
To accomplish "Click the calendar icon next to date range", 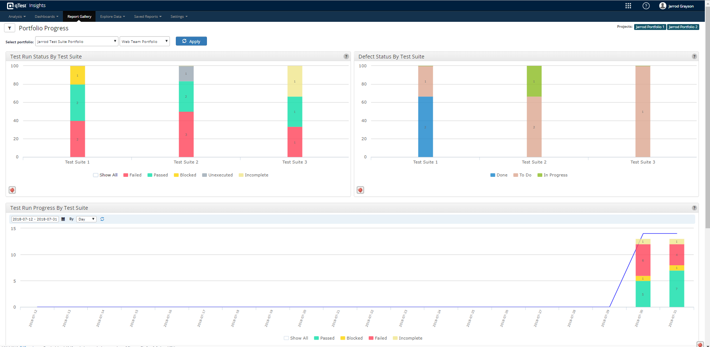I will click(63, 219).
